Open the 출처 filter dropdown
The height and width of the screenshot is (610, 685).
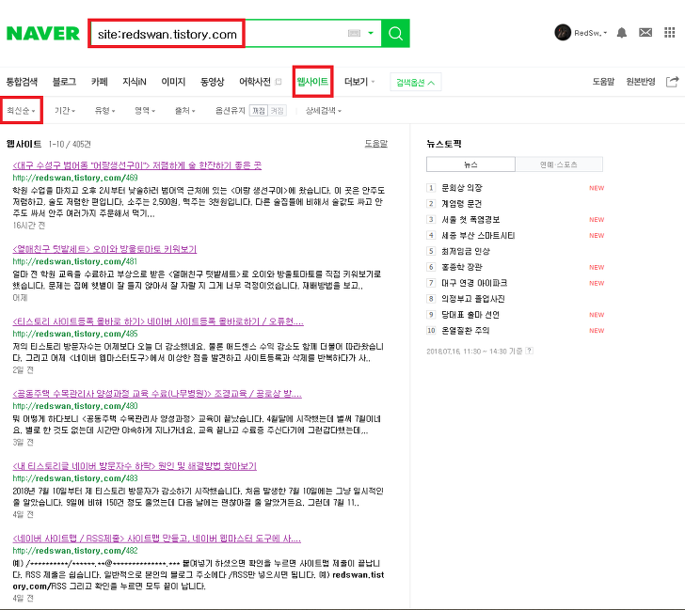coord(184,110)
